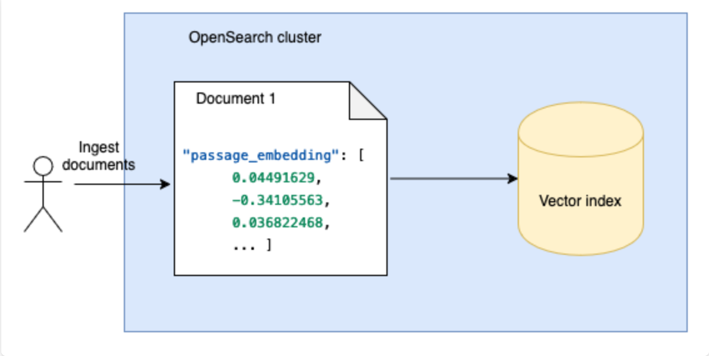This screenshot has height=356, width=709.
Task: Click the "Ingest documents" label
Action: coord(99,156)
